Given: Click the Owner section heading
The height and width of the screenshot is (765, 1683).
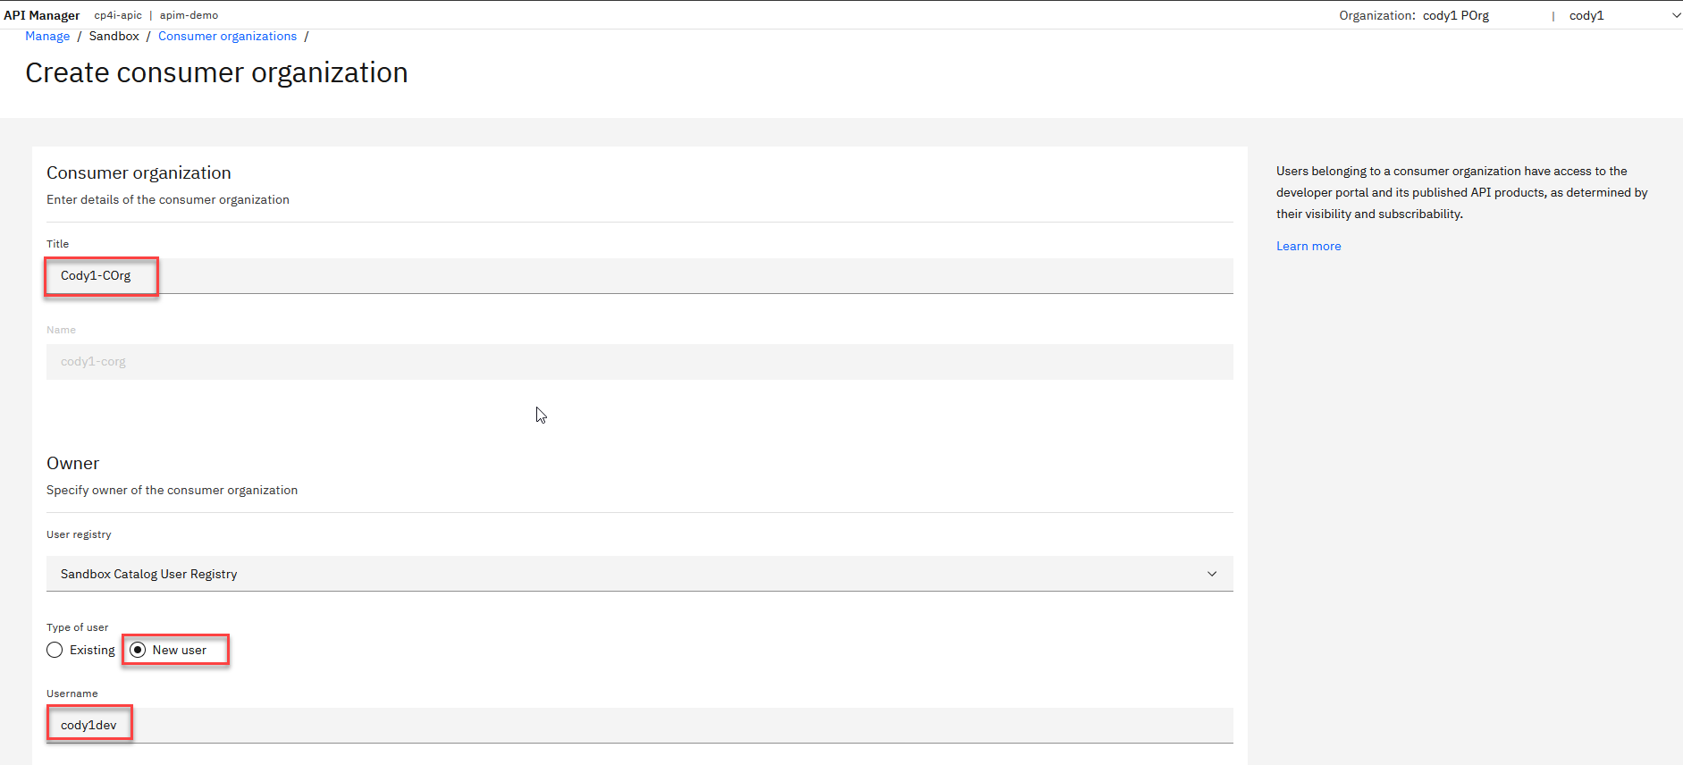Looking at the screenshot, I should (72, 463).
